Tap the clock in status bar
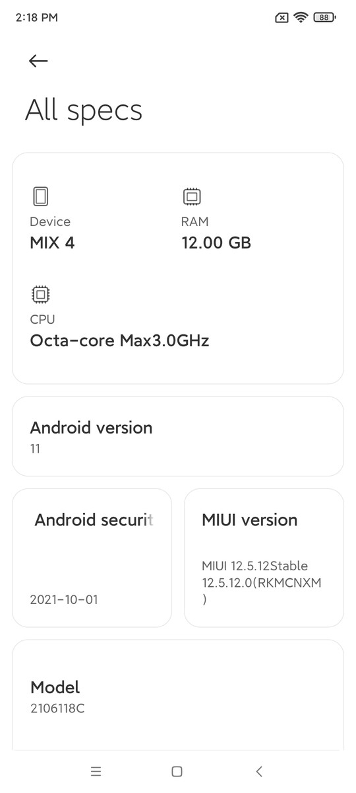 [36, 18]
